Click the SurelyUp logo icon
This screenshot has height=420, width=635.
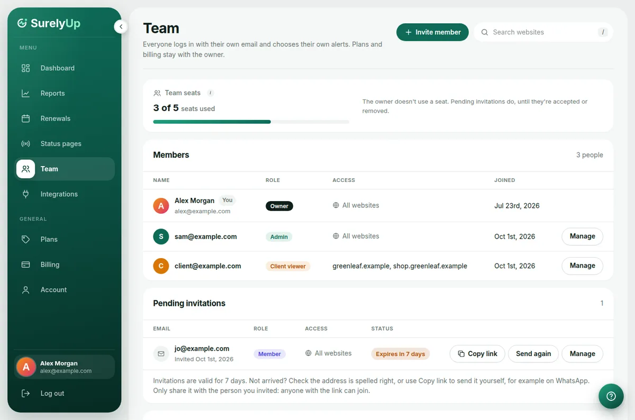click(x=22, y=23)
